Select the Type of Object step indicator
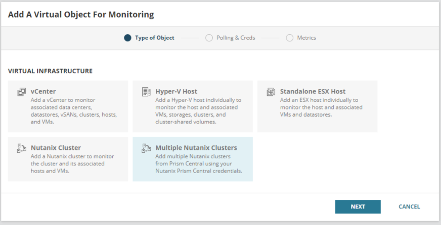 (127, 38)
